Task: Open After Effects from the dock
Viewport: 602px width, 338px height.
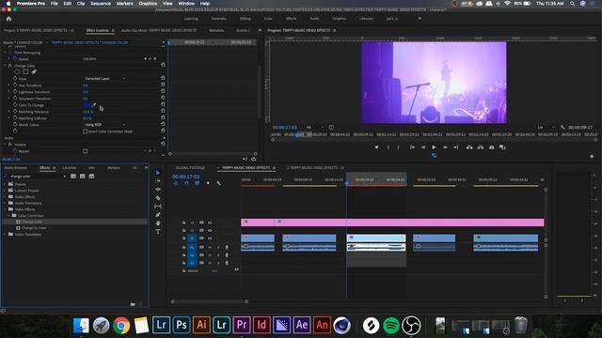Action: pyautogui.click(x=302, y=325)
